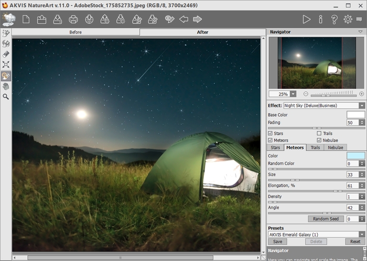
Task: Switch to the Nebulae settings tab
Action: (x=336, y=147)
